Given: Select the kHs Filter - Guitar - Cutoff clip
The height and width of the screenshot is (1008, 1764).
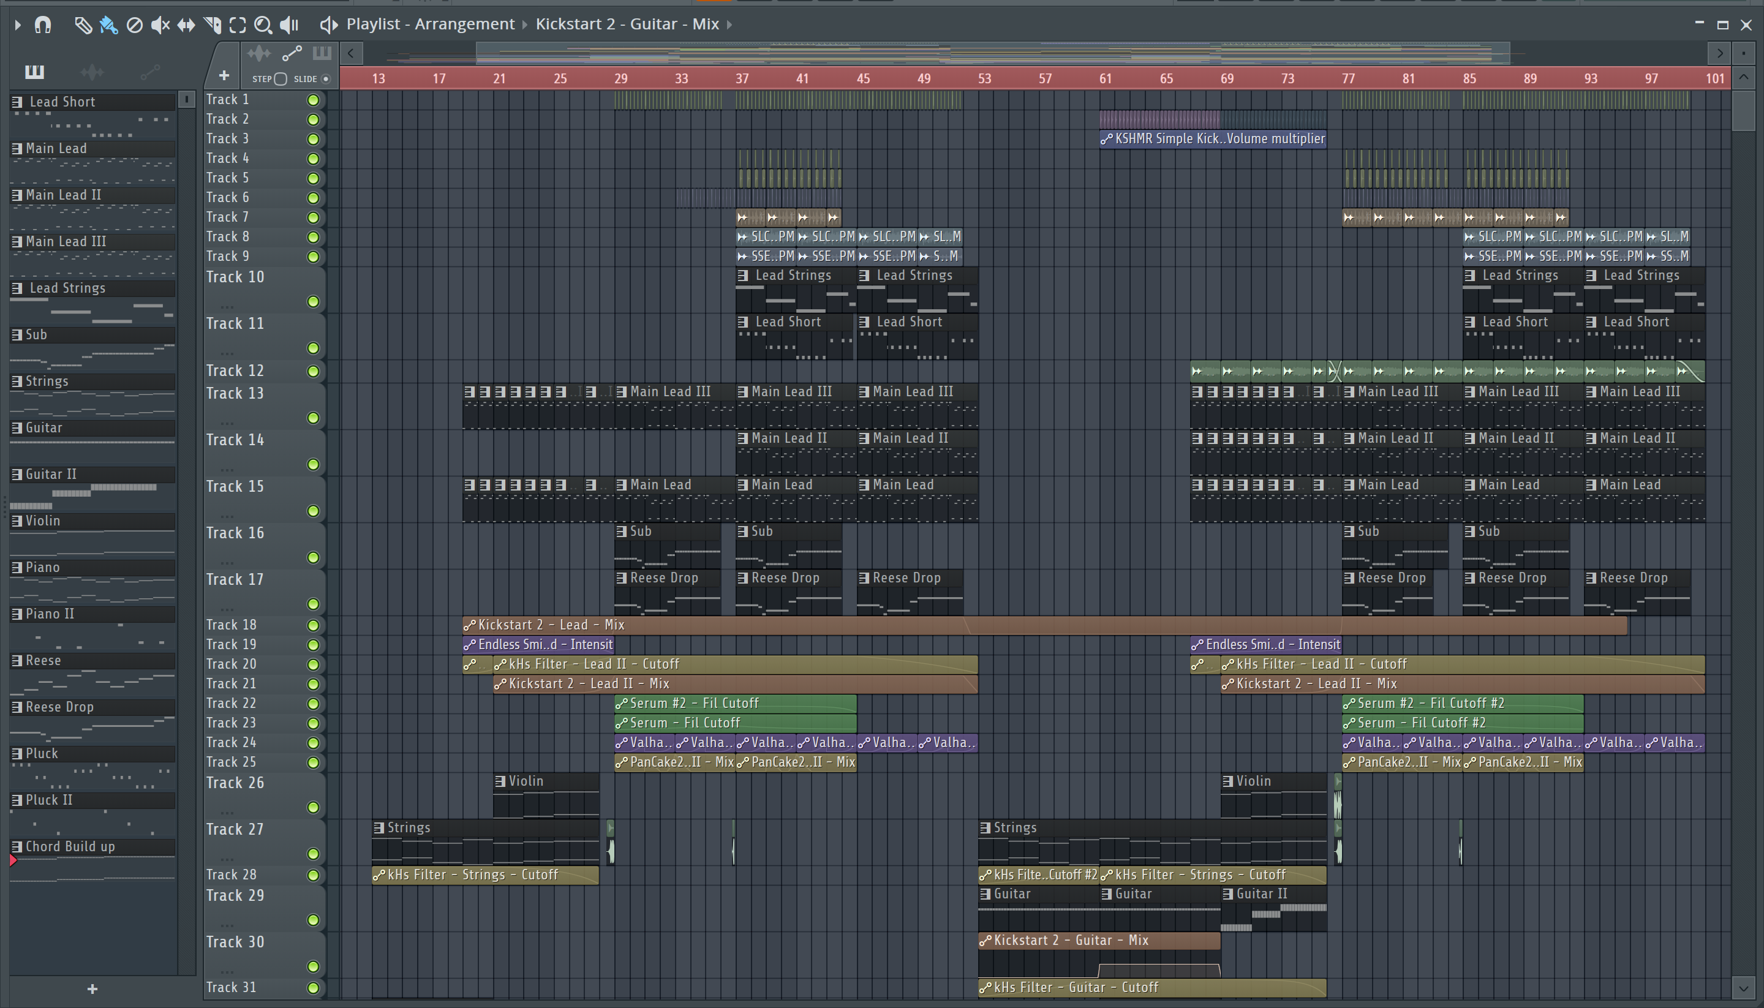Looking at the screenshot, I should coord(1152,988).
